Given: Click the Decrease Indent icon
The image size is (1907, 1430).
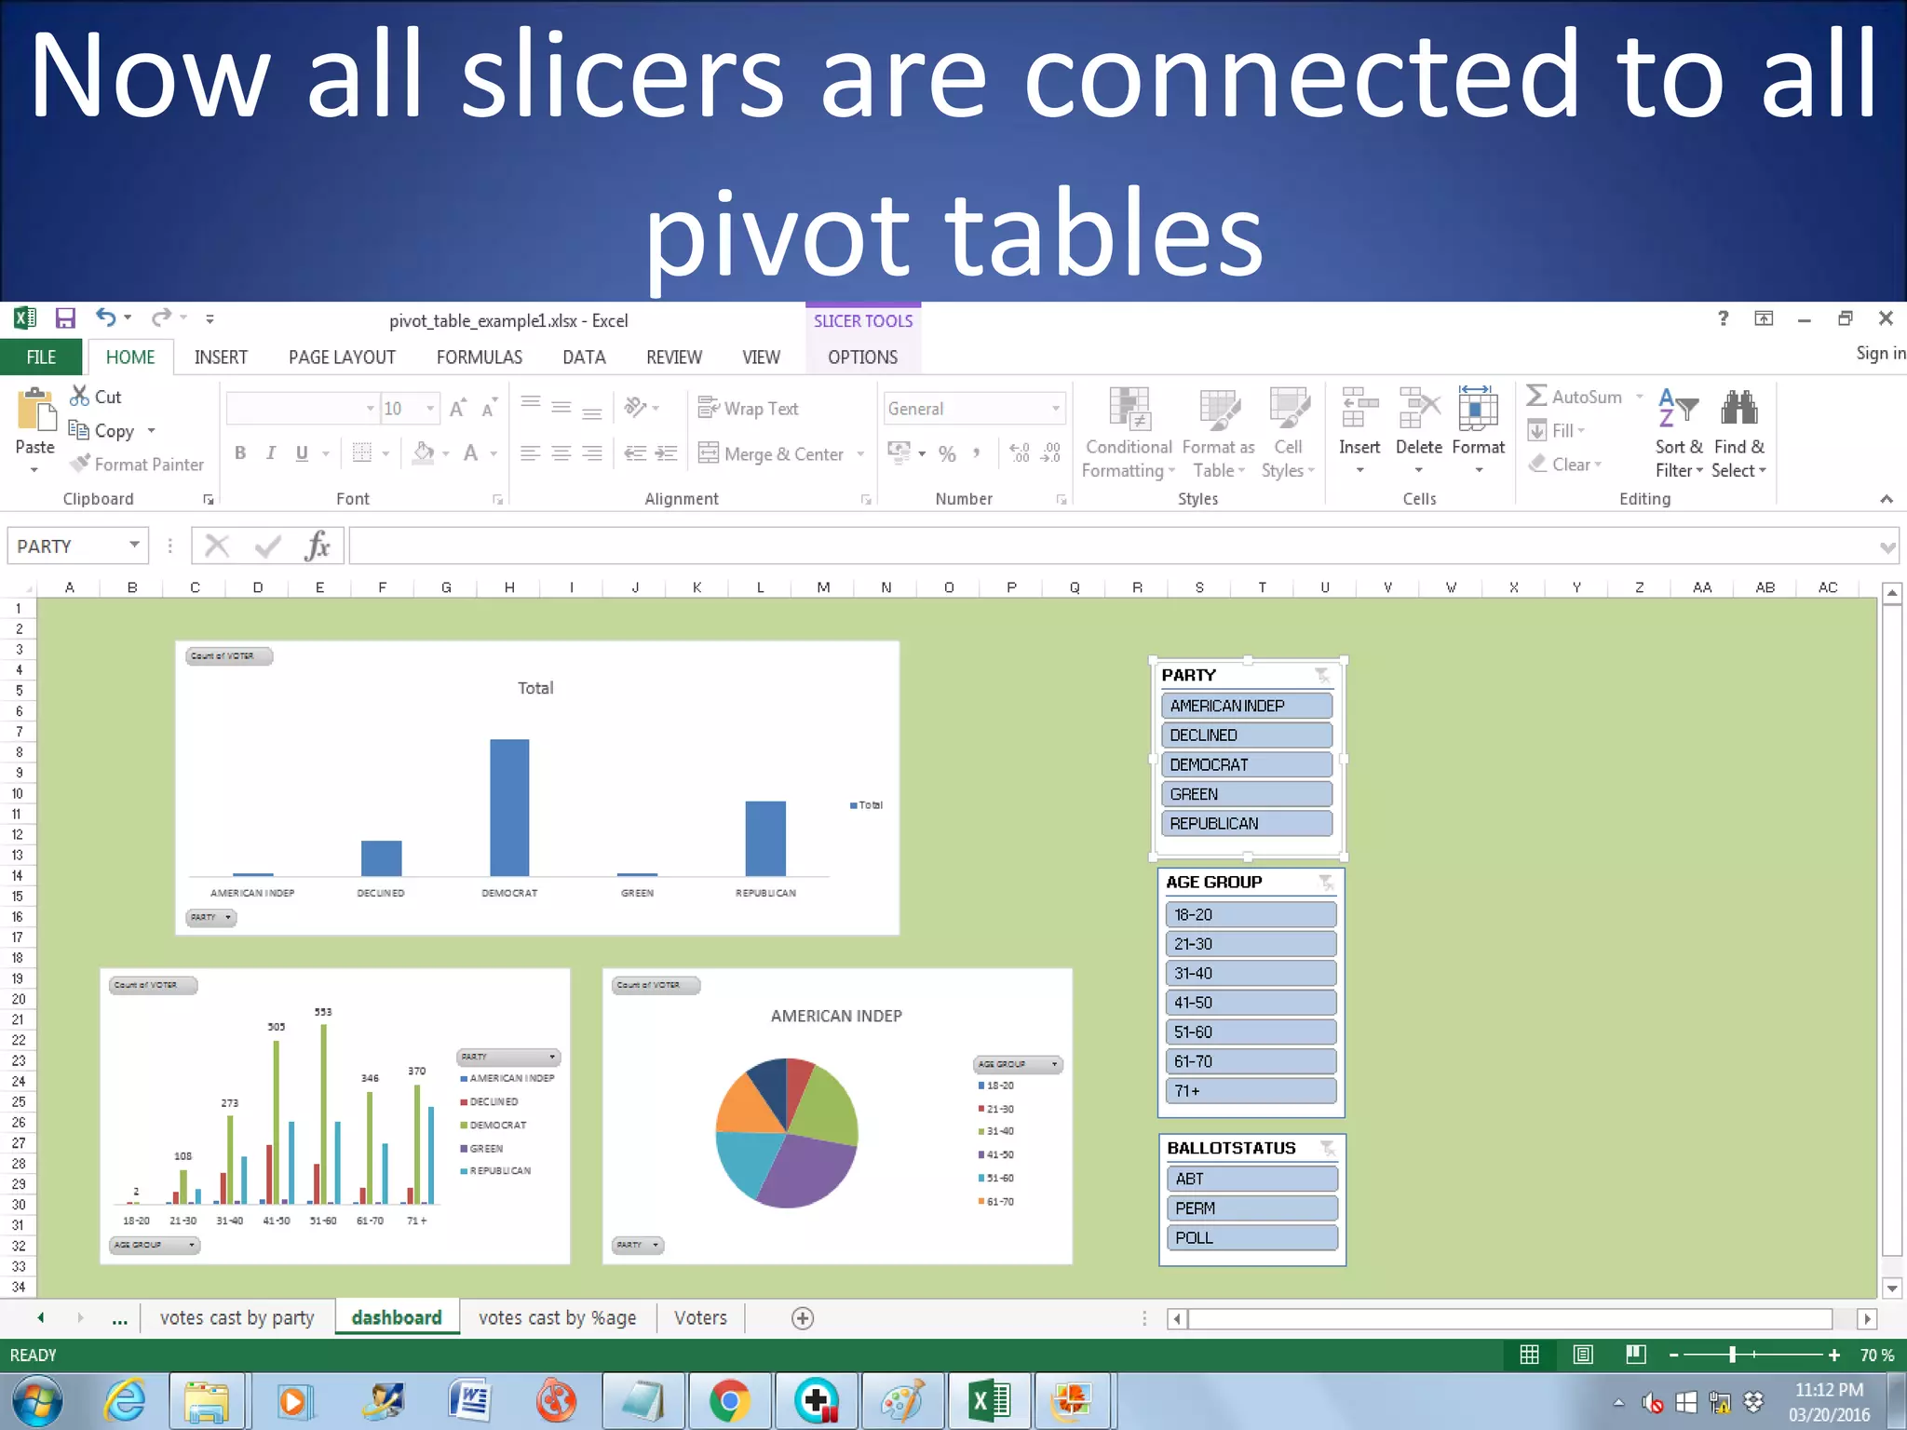Looking at the screenshot, I should 635,453.
